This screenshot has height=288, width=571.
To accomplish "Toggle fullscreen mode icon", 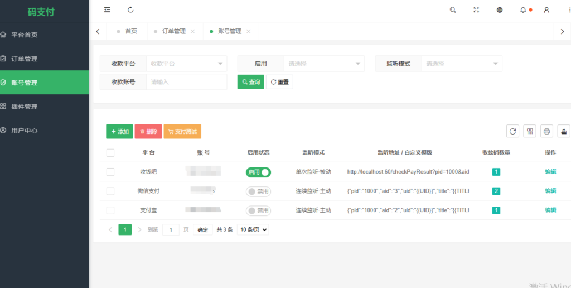I will 476,10.
